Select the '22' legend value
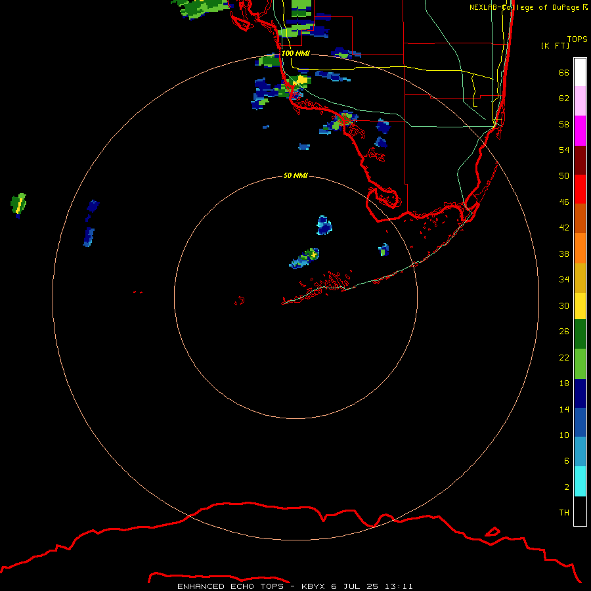 [564, 358]
